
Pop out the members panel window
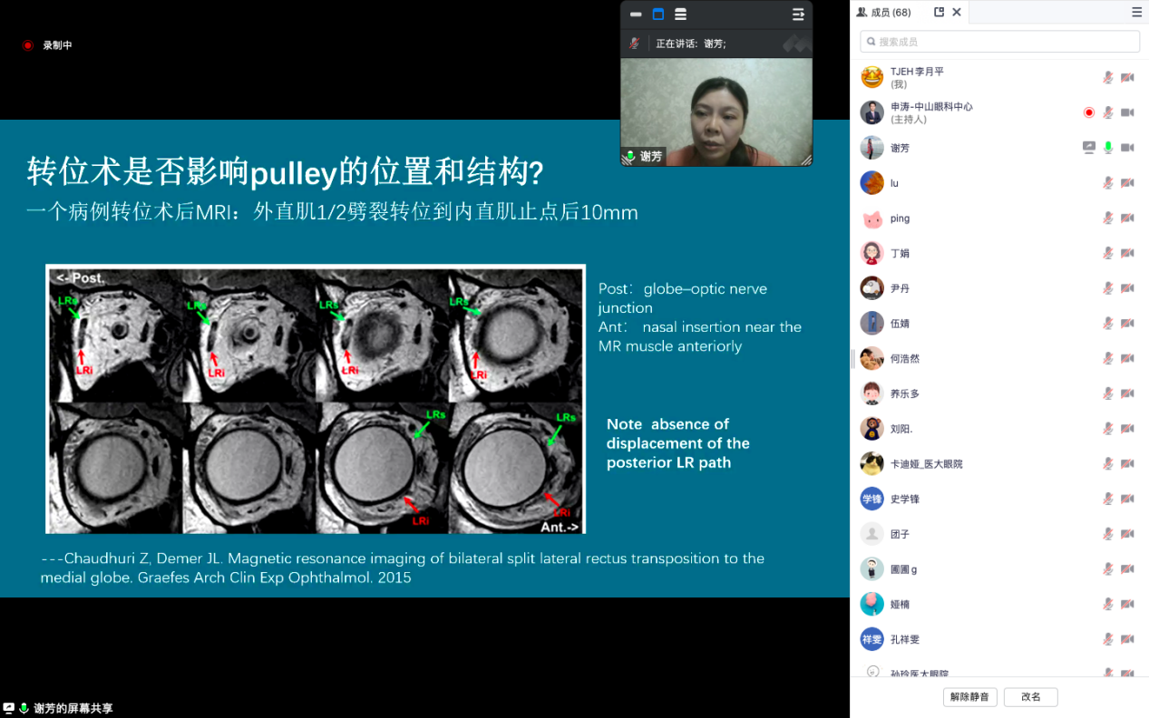pyautogui.click(x=940, y=13)
